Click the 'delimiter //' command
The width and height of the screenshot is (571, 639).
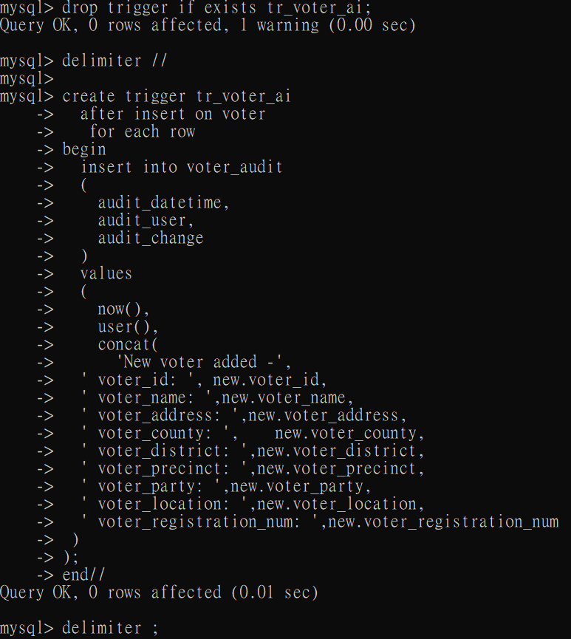tap(114, 61)
